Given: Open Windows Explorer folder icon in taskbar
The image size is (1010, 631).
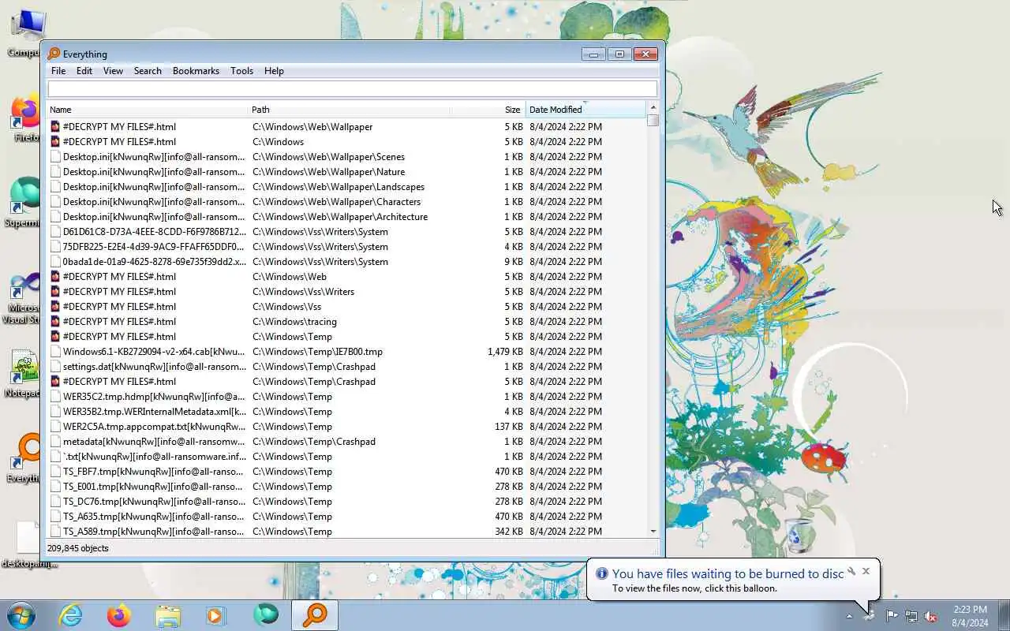Looking at the screenshot, I should [168, 615].
